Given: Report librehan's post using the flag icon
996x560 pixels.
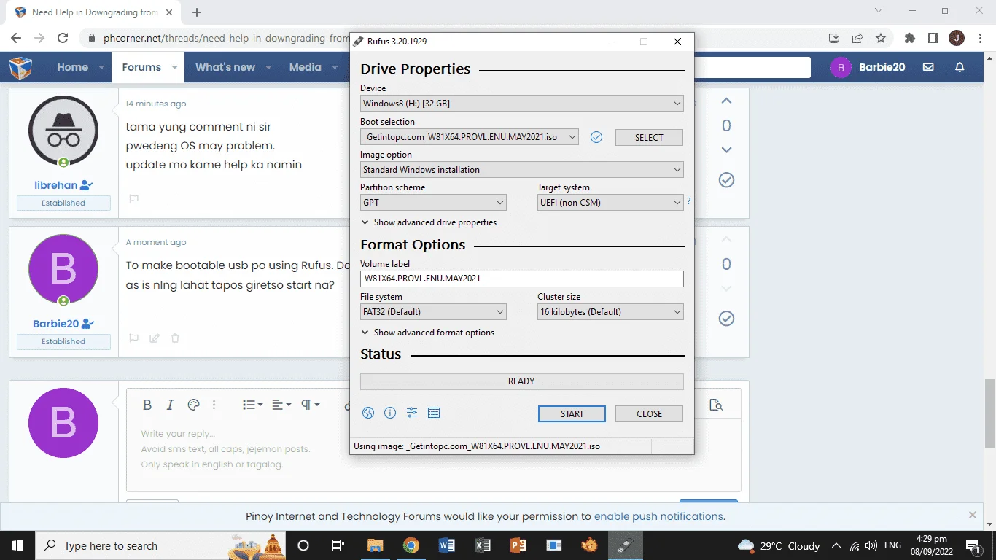Looking at the screenshot, I should [133, 198].
